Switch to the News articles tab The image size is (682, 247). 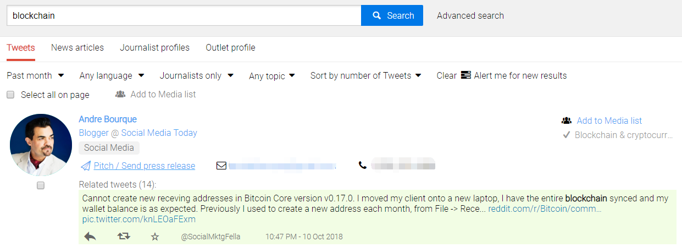tap(77, 48)
